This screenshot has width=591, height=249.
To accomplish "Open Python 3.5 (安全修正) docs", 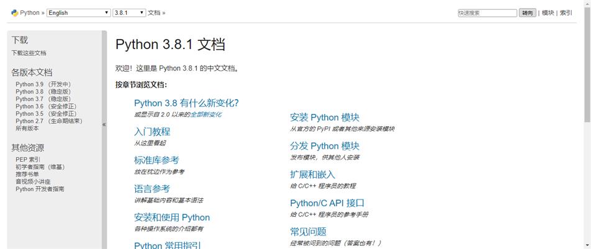I will (46, 113).
